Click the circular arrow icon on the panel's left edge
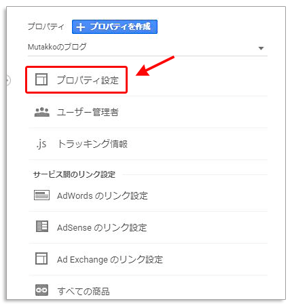 coord(8,80)
